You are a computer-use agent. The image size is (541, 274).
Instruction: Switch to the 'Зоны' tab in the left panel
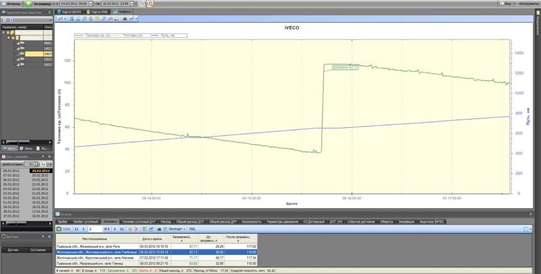tap(26, 148)
